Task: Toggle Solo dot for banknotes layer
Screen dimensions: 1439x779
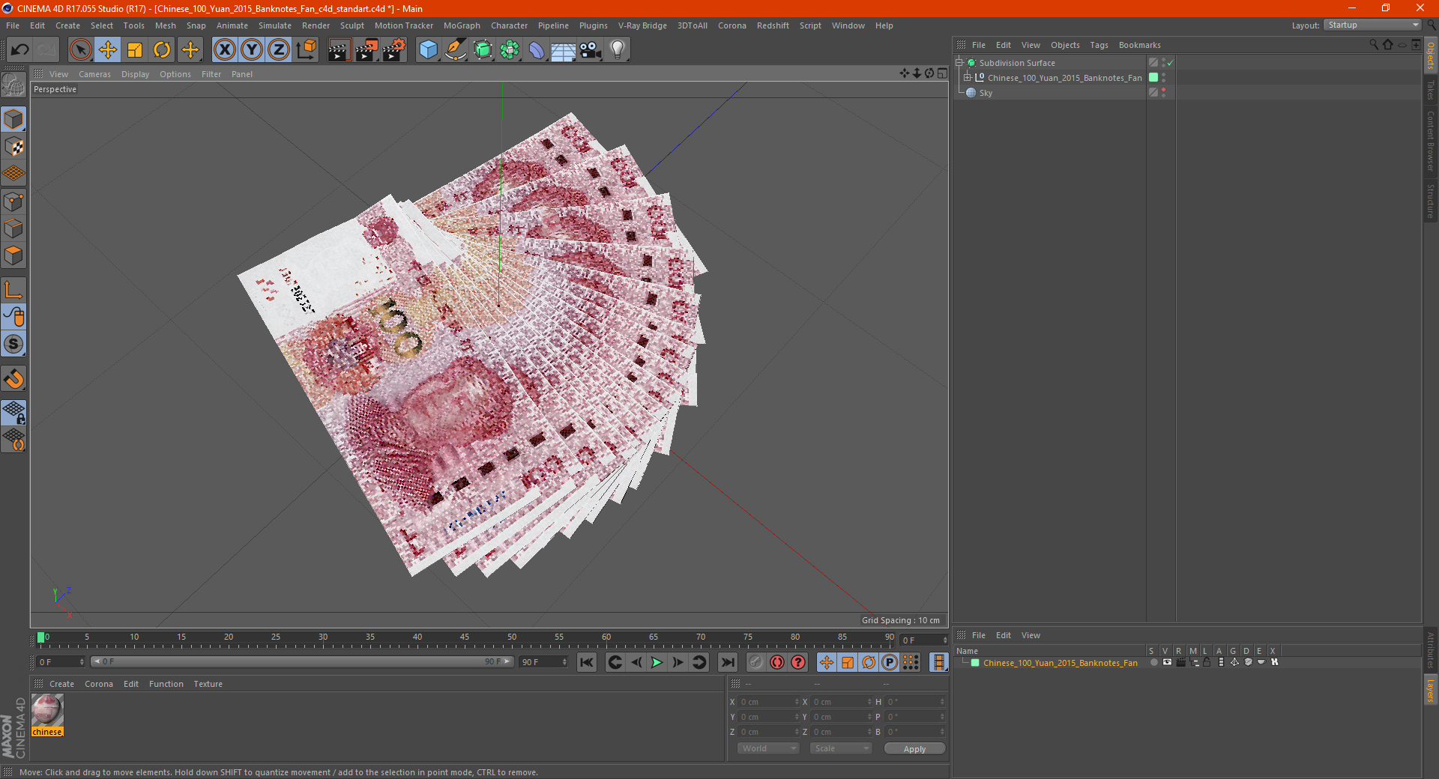Action: coord(1153,662)
